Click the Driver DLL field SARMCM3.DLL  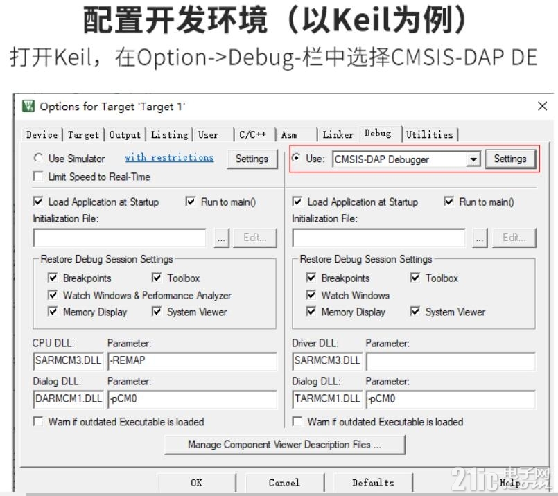point(327,361)
